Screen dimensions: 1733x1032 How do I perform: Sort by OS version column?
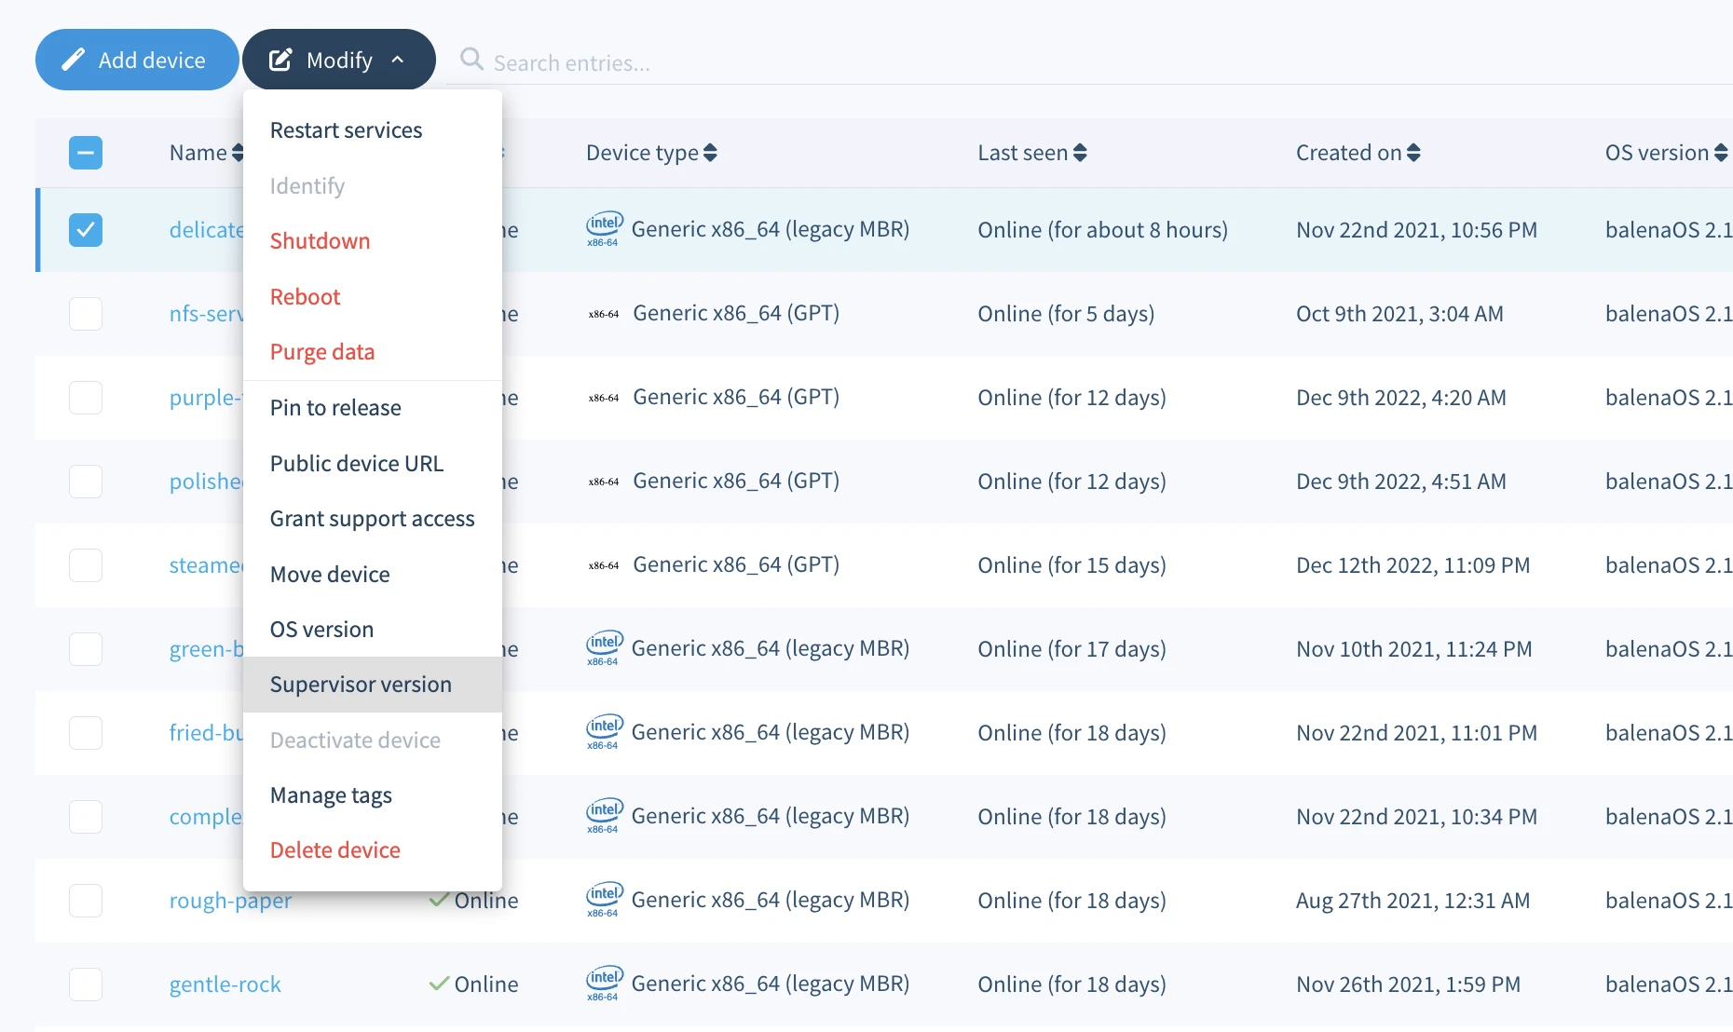[x=1720, y=153]
